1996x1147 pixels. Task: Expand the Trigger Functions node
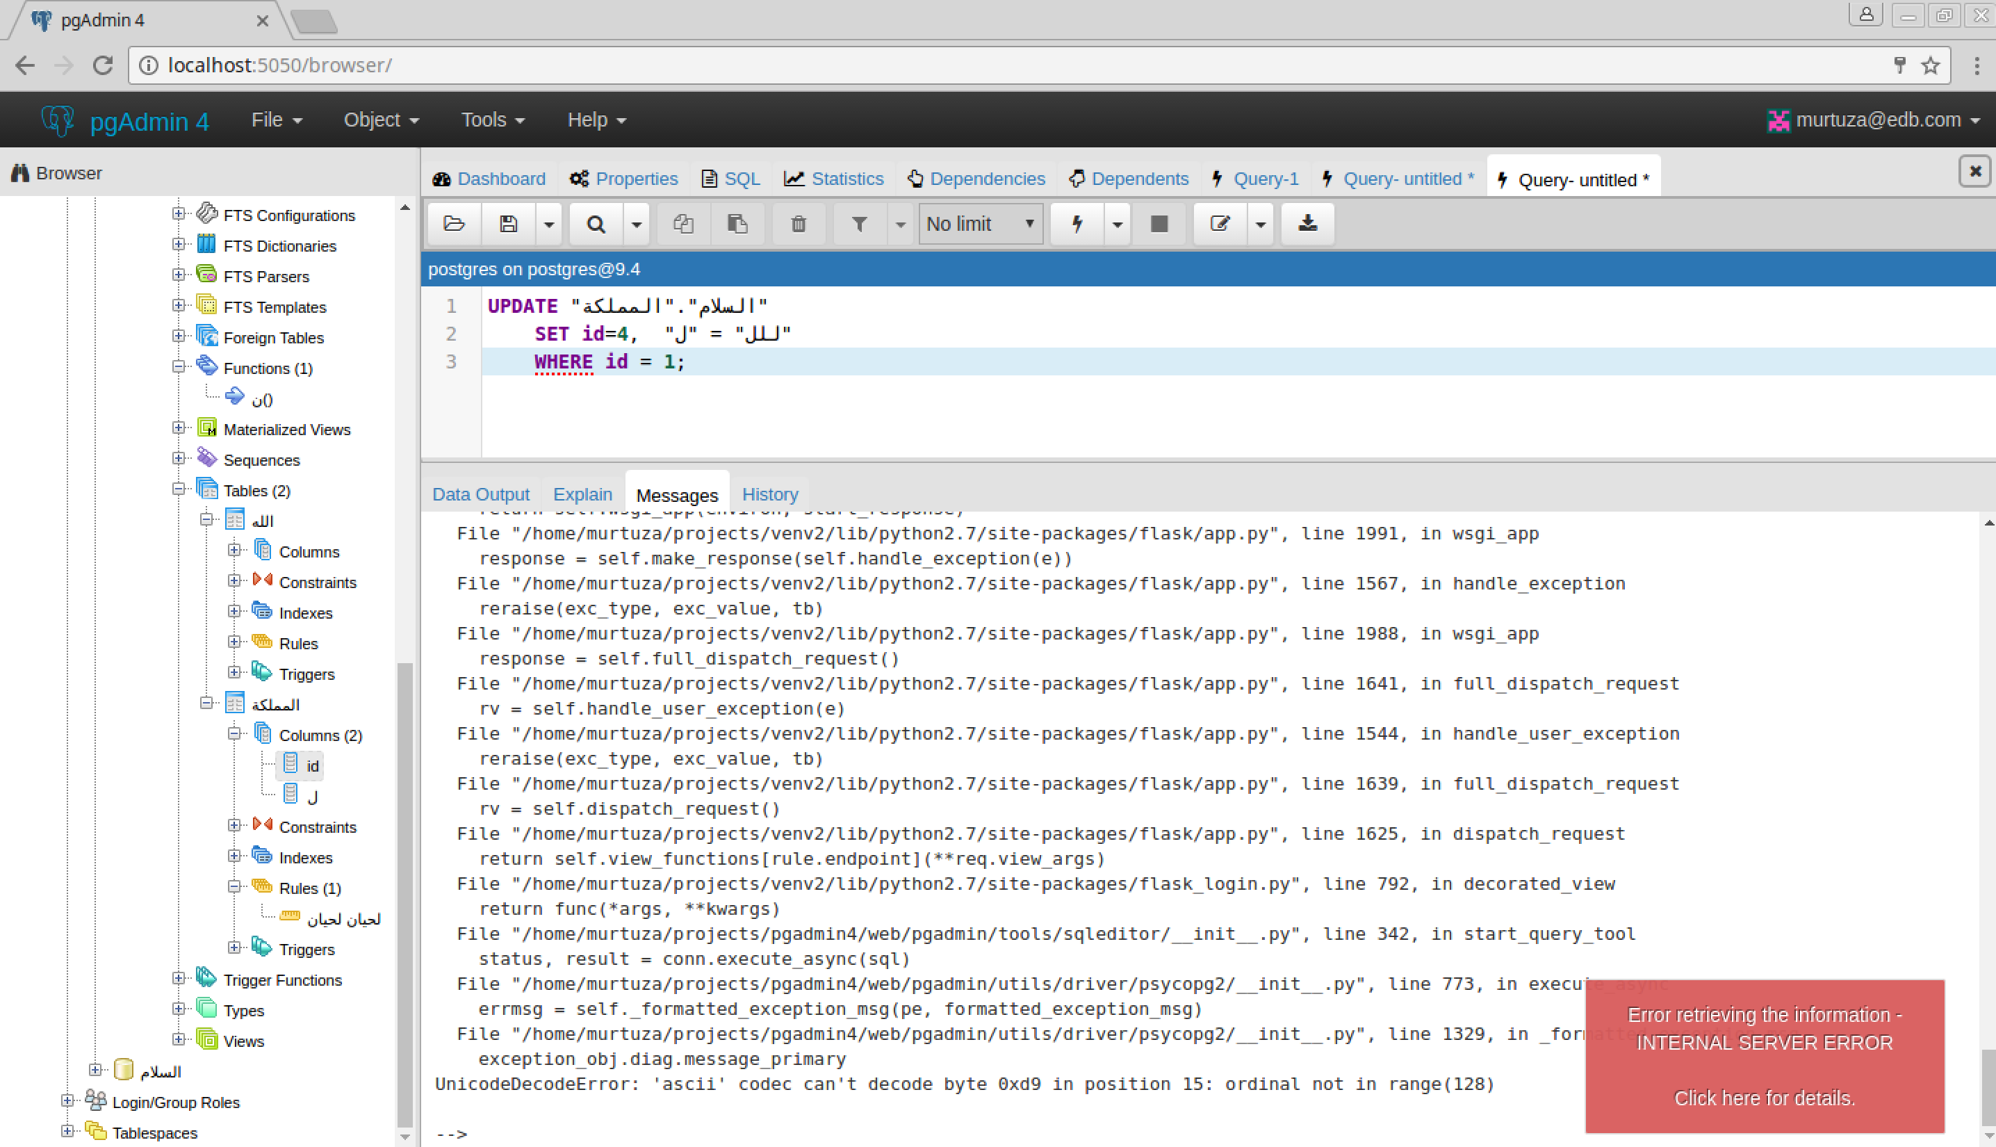(179, 978)
